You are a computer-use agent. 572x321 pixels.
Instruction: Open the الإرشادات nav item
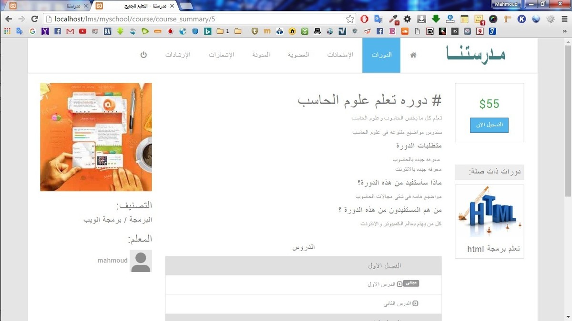(178, 55)
